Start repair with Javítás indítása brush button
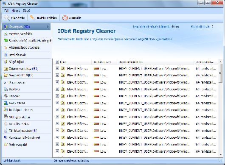Screen dimensions: 225x165 pos(43,18)
